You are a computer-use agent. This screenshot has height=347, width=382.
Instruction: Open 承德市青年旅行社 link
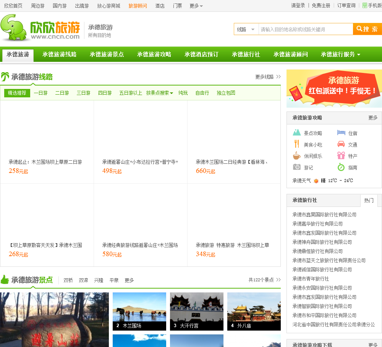[x=311, y=279]
